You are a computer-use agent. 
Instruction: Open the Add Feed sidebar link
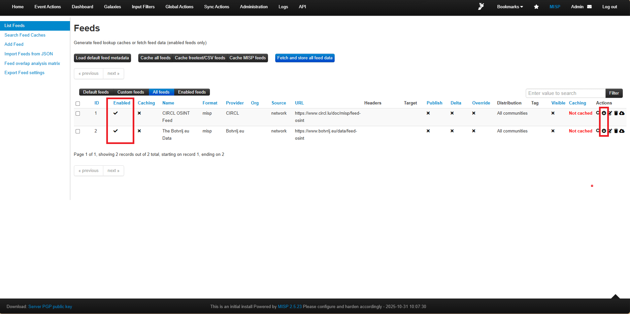[14, 44]
